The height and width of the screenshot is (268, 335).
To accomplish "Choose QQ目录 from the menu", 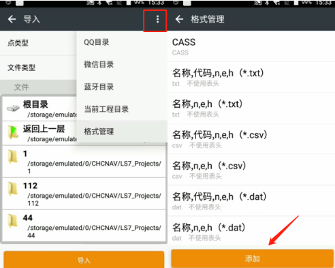I will coord(122,42).
